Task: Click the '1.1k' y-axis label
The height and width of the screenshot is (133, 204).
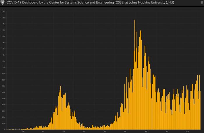Action: pos(3,61)
